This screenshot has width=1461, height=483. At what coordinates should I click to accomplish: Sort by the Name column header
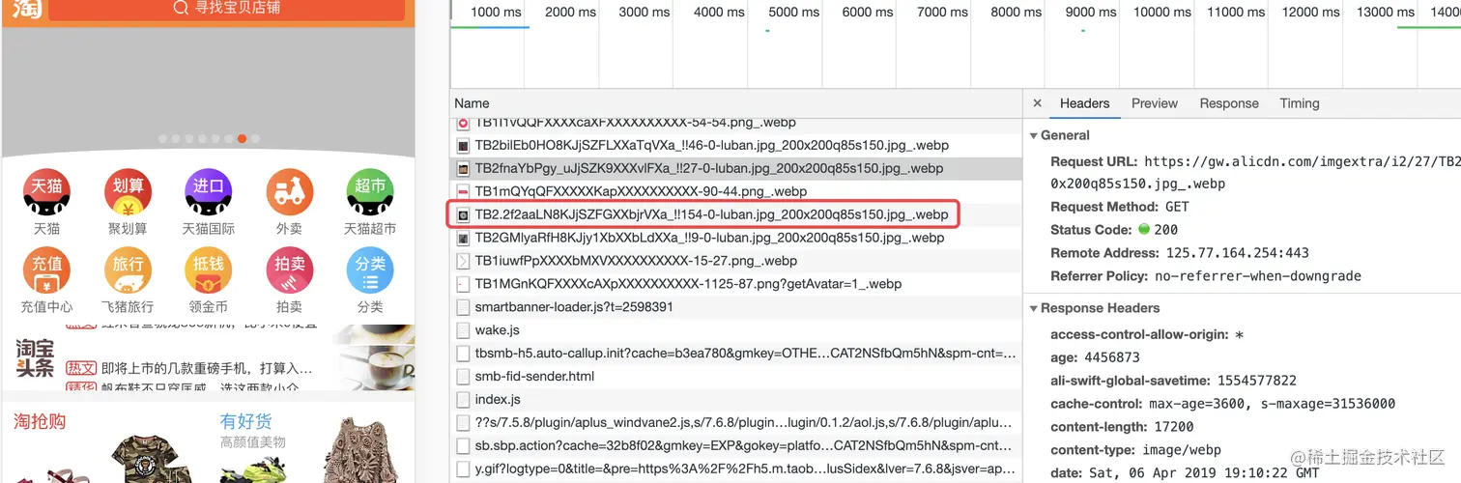472,103
